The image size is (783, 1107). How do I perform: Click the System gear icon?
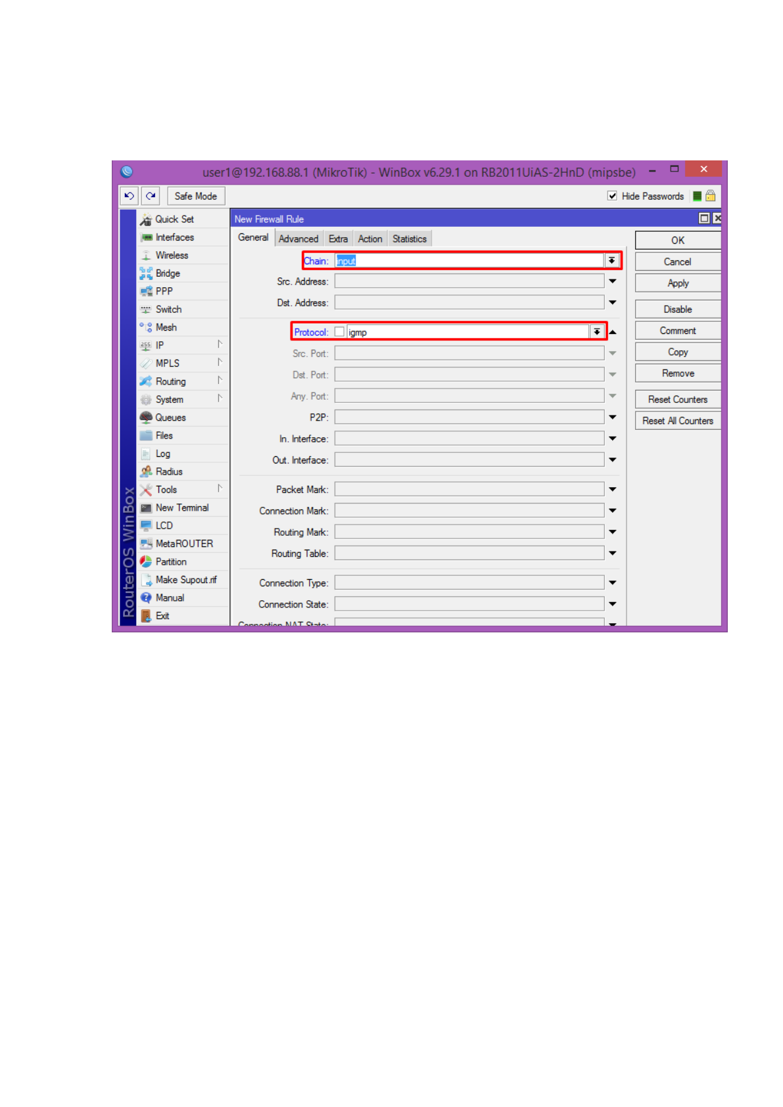tap(146, 400)
